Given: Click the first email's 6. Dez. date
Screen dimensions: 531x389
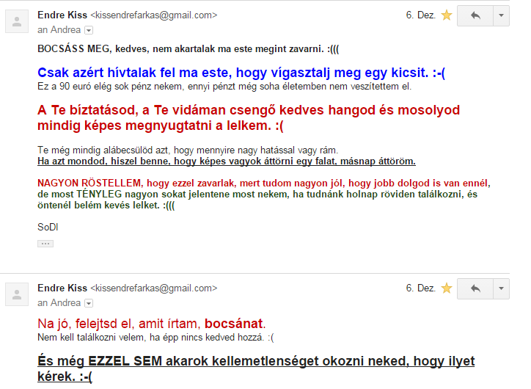Looking at the screenshot, I should coord(420,15).
